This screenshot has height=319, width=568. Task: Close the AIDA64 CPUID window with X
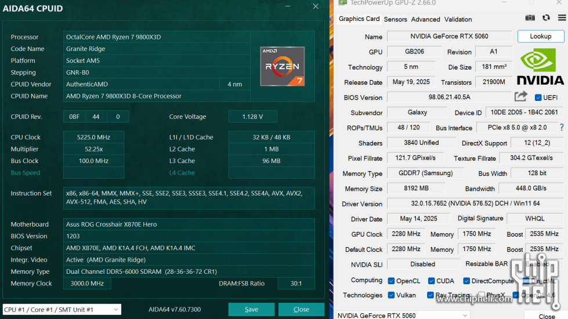tap(316, 6)
